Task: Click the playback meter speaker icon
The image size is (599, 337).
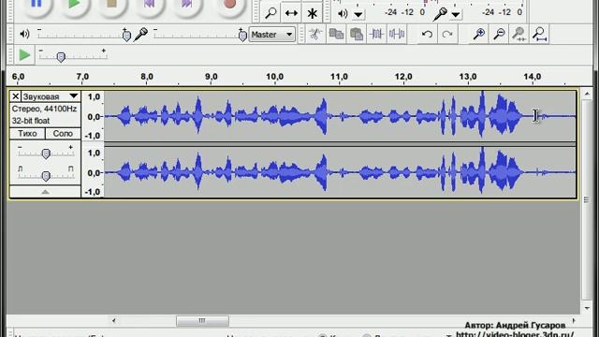Action: click(343, 14)
